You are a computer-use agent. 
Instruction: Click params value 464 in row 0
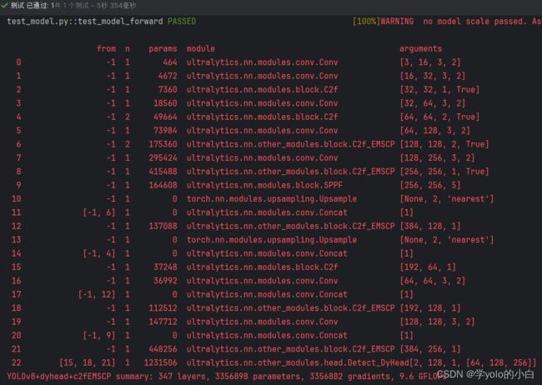tap(170, 62)
